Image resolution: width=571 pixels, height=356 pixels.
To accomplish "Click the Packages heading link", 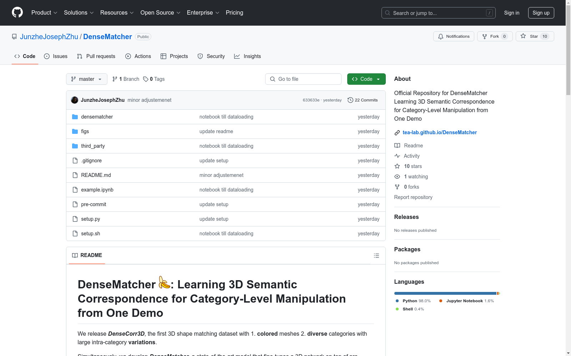I will click(x=407, y=249).
